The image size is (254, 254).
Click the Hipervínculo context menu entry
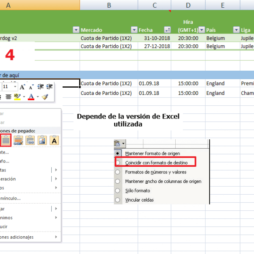pyautogui.click(x=30, y=198)
